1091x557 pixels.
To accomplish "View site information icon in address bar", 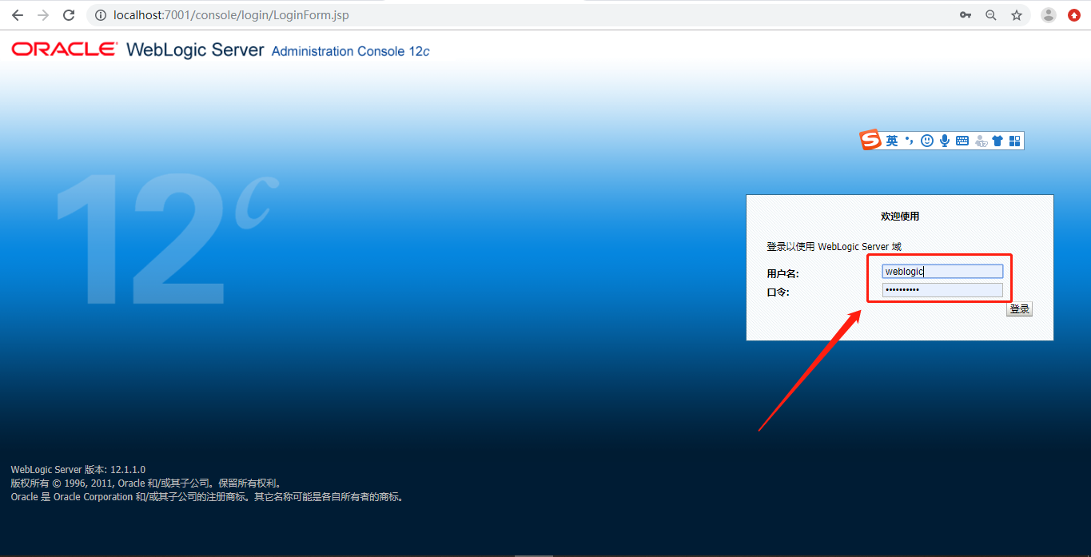I will (x=100, y=15).
